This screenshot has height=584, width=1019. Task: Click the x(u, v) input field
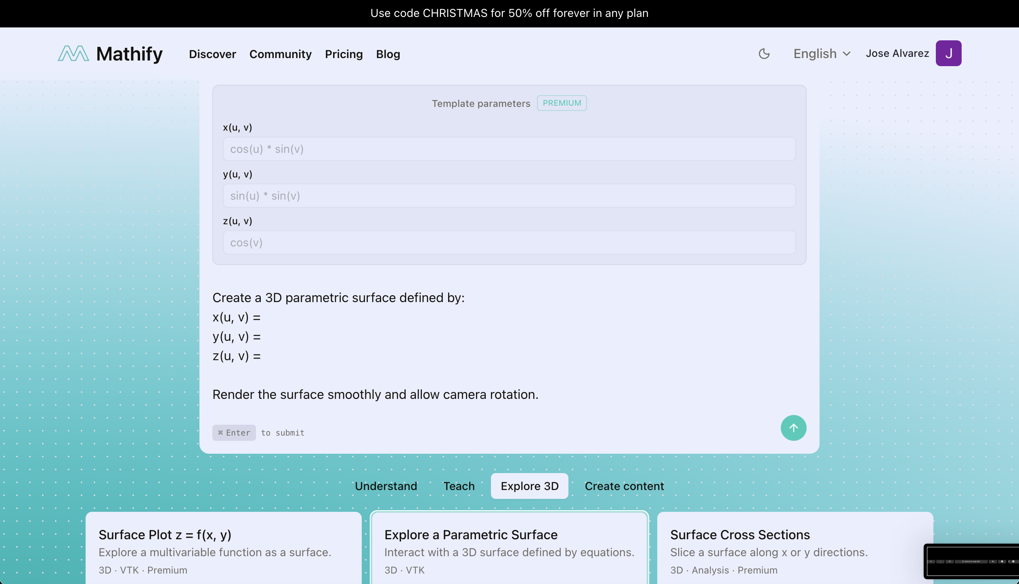tap(509, 149)
